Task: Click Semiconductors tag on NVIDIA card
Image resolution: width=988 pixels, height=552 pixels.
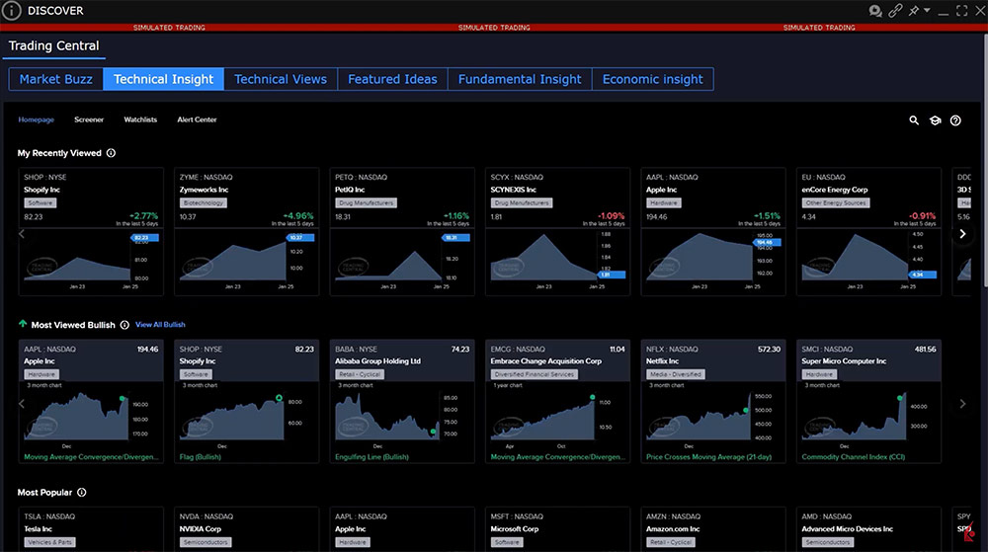Action: [x=206, y=542]
